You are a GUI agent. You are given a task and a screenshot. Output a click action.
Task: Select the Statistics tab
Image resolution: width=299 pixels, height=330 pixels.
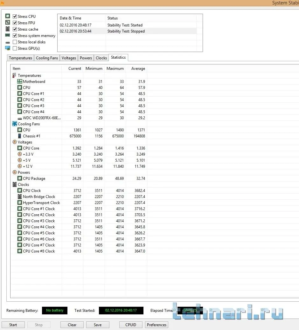[118, 57]
